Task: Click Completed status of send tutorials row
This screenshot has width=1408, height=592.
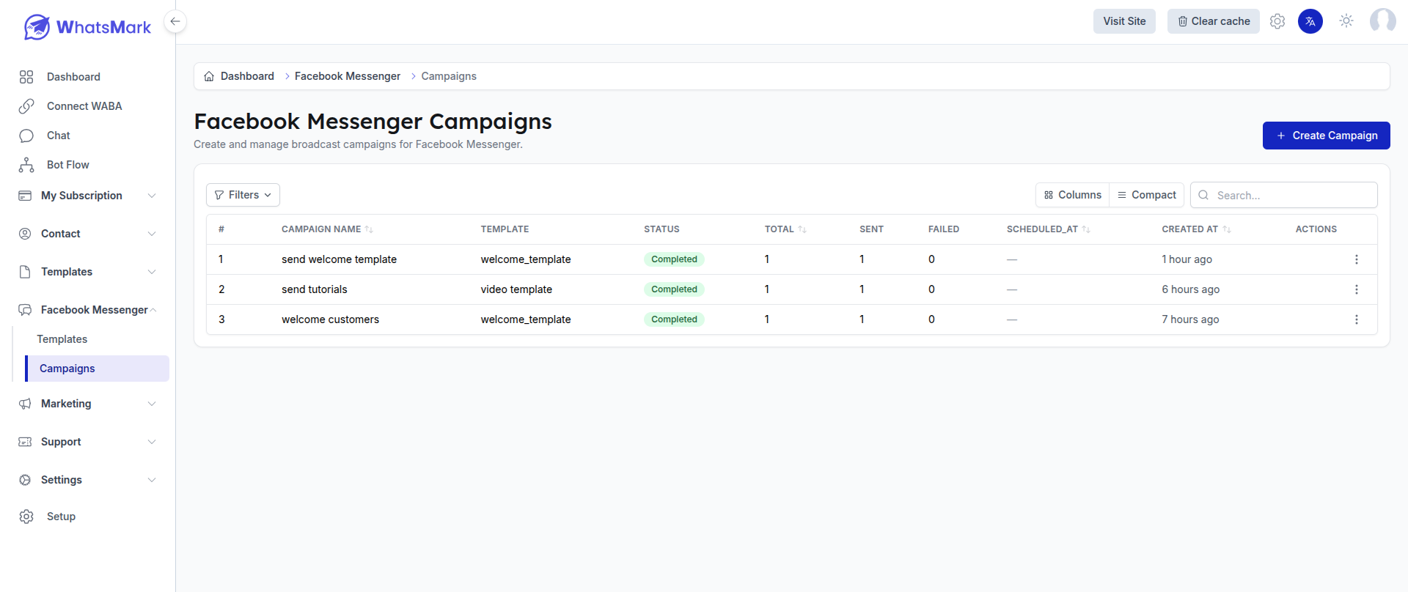Action: pyautogui.click(x=674, y=289)
